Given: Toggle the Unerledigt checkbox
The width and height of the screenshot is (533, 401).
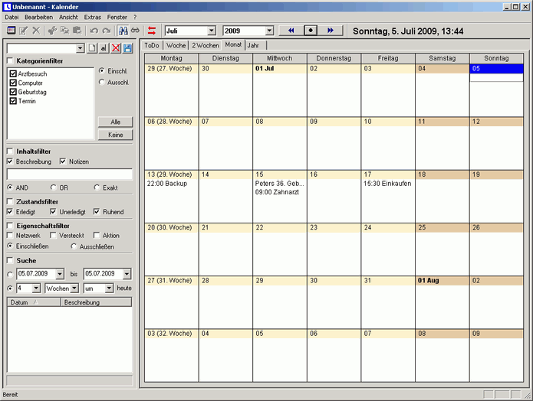Looking at the screenshot, I should [x=53, y=212].
